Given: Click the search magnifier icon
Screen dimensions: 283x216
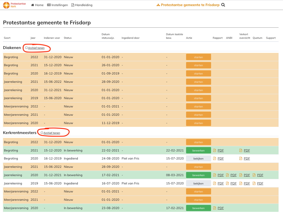Looking at the screenshot, I should point(223,5).
